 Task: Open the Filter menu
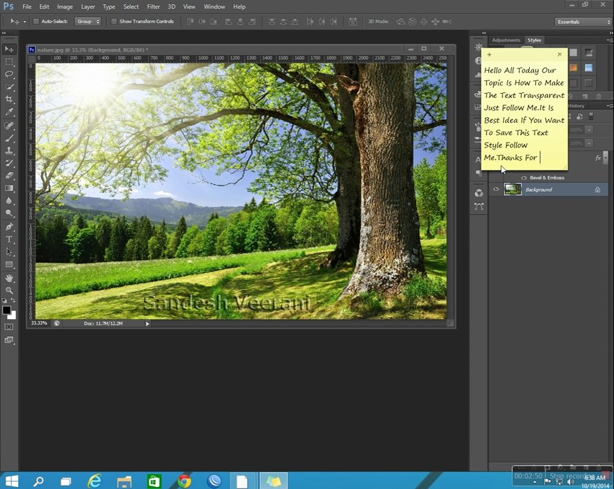point(154,7)
